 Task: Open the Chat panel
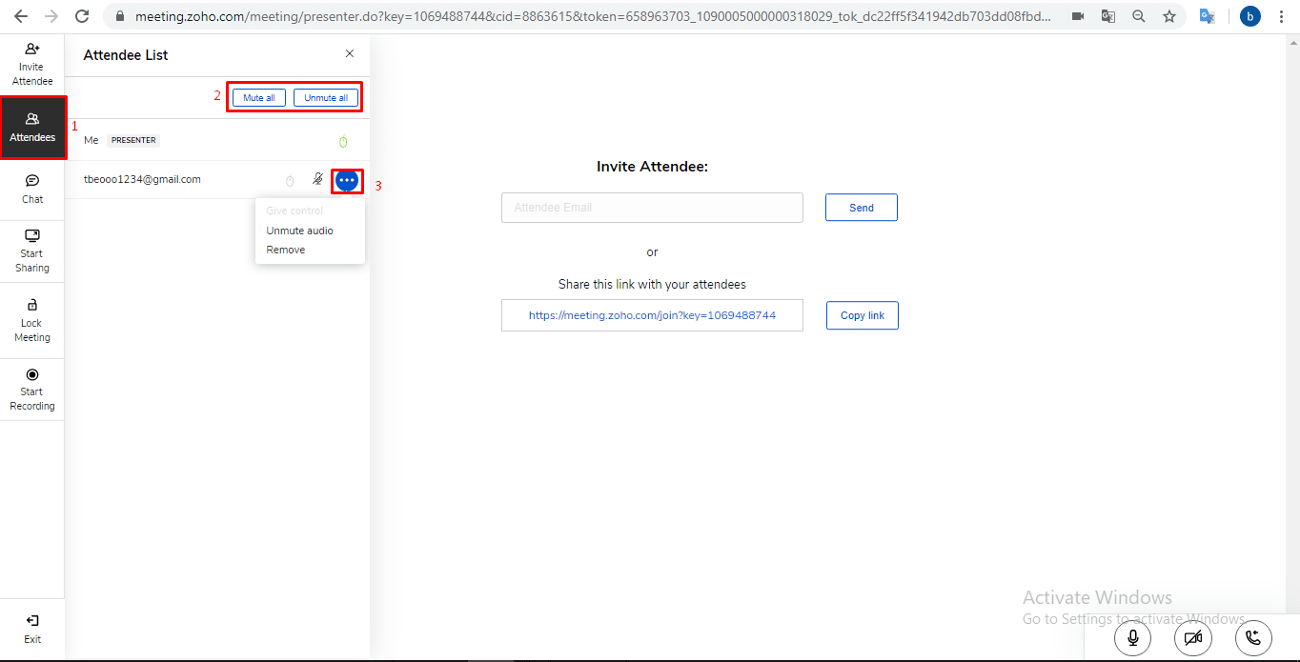tap(32, 189)
